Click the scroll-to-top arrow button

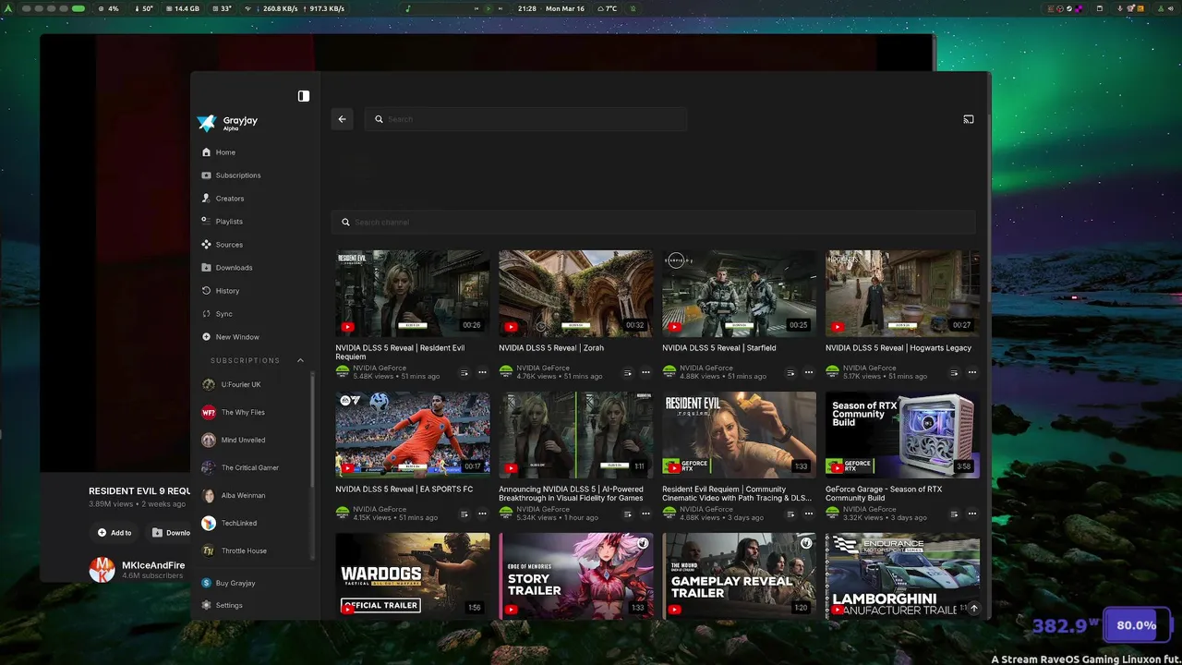pos(973,608)
